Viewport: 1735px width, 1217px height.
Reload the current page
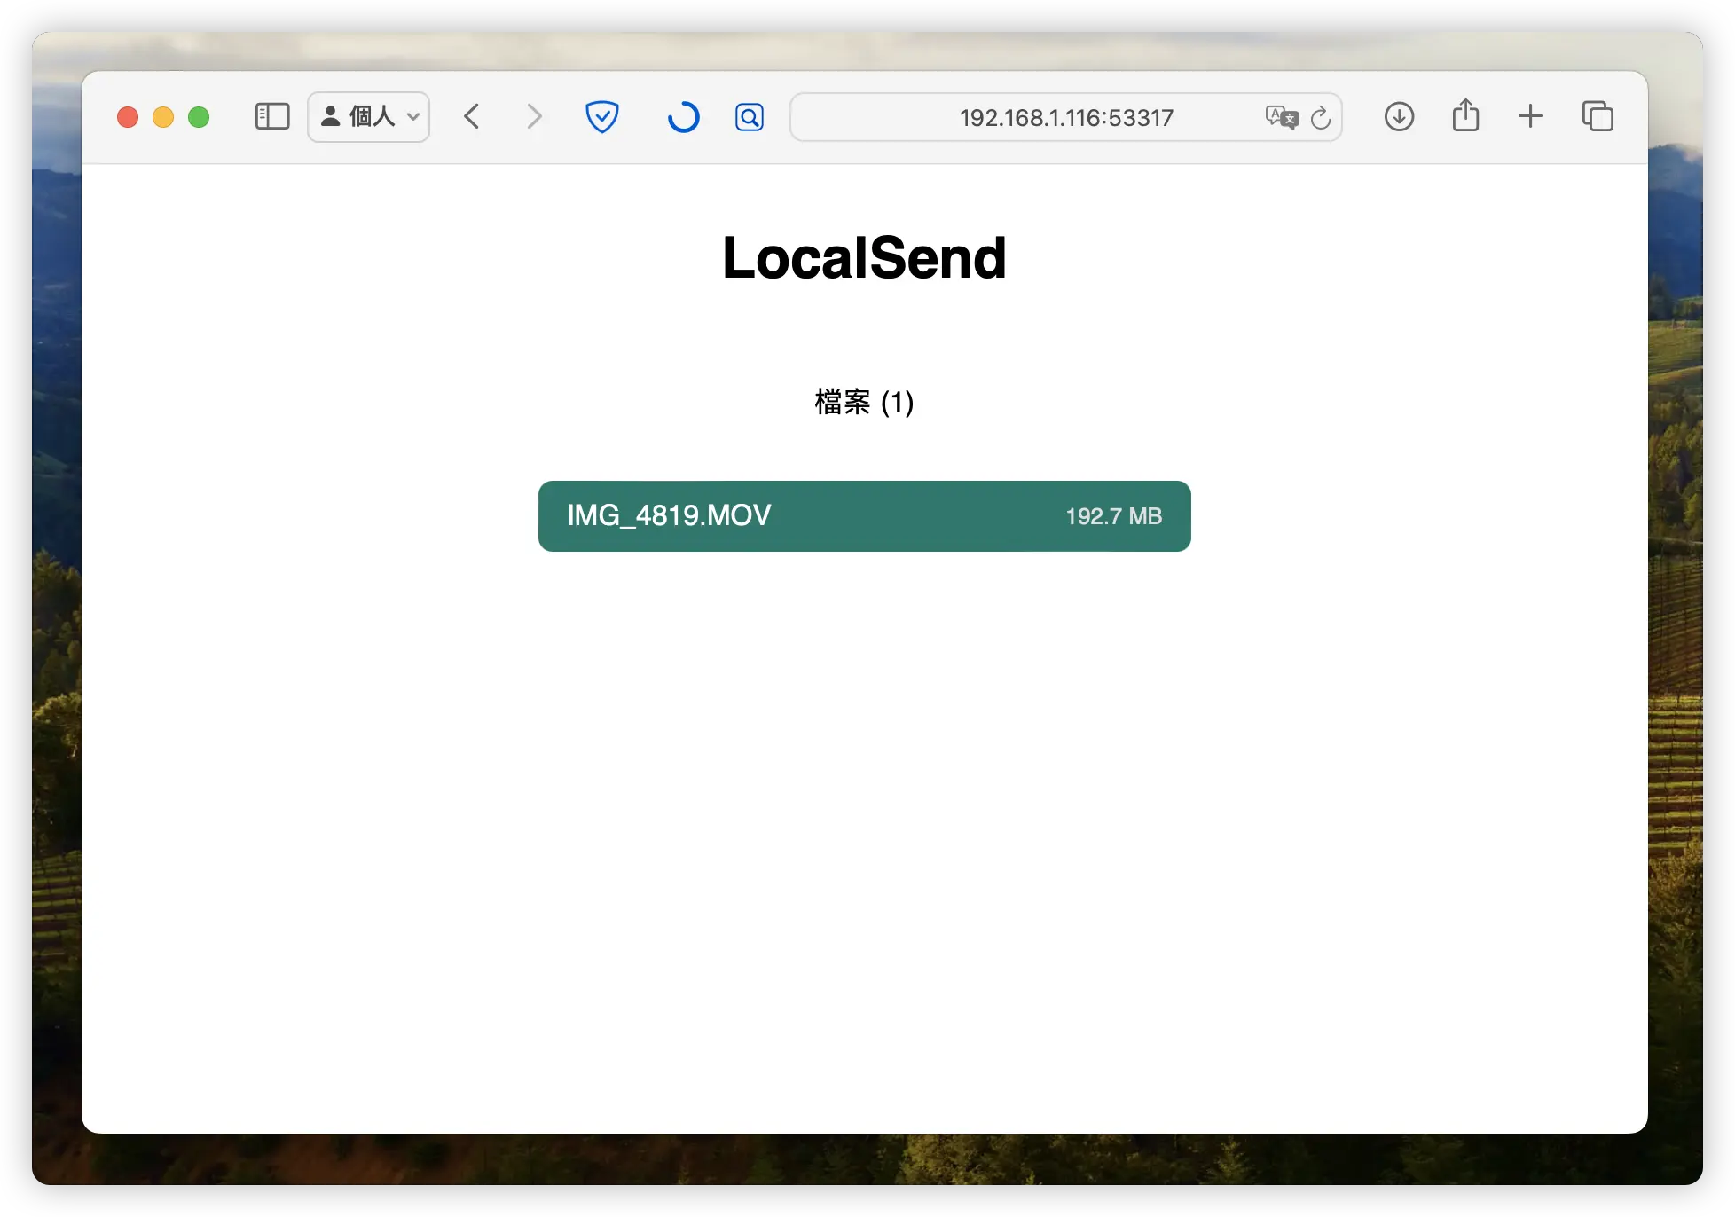[x=1321, y=117]
